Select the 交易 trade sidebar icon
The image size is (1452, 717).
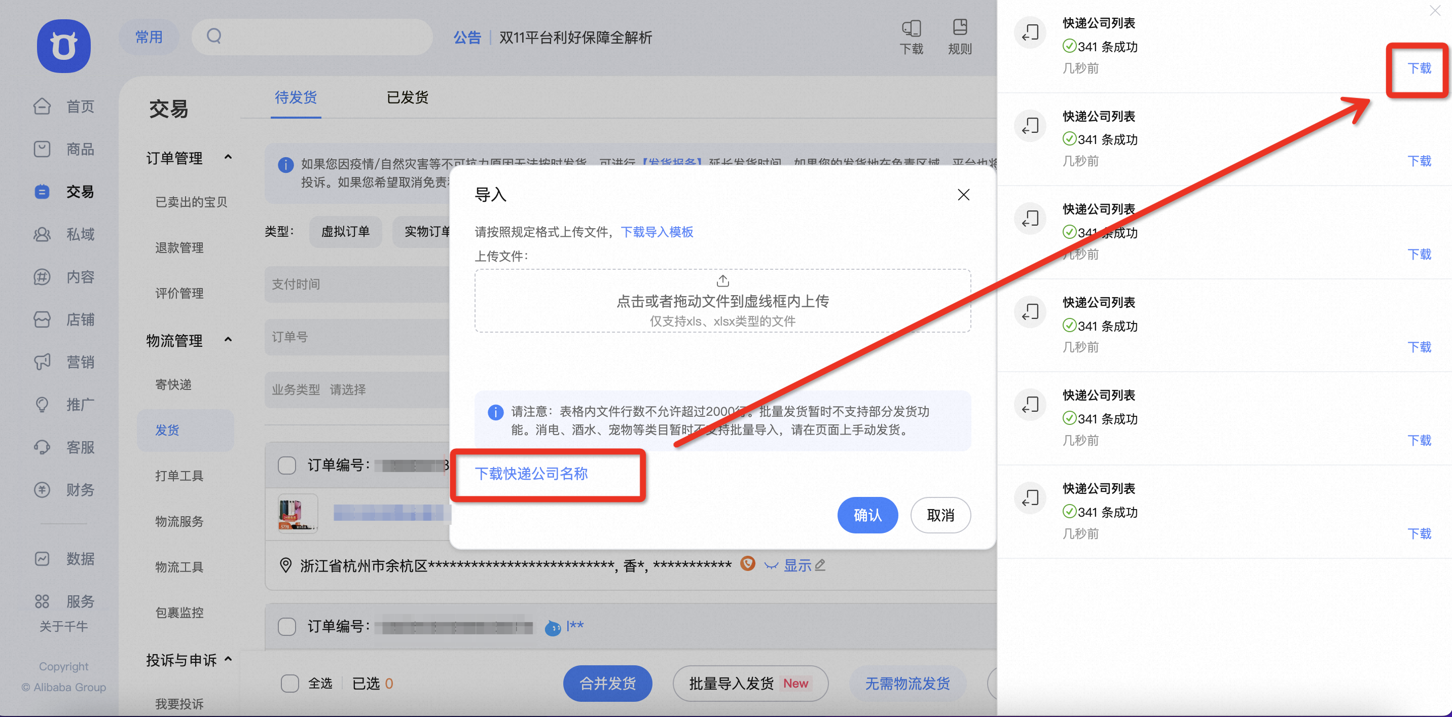(x=42, y=192)
